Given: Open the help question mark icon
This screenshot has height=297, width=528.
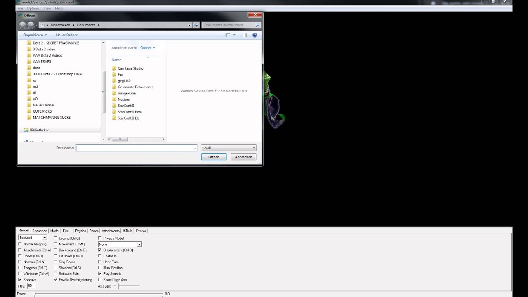Looking at the screenshot, I should [255, 35].
